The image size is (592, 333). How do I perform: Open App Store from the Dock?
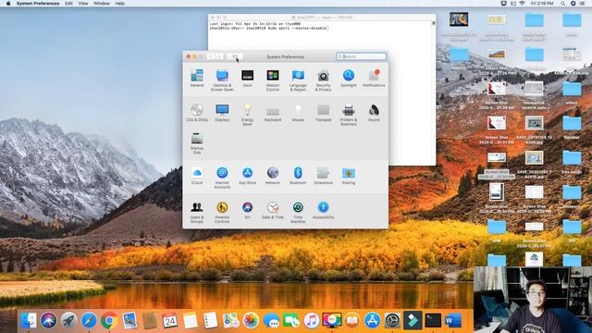point(372,321)
